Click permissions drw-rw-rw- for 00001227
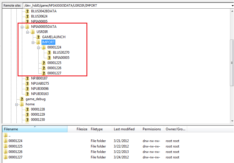 click(151, 157)
